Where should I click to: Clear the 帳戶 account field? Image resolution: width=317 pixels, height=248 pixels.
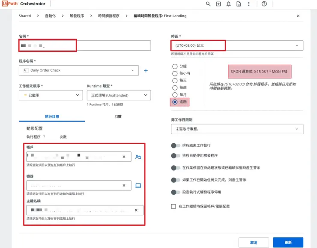coord(124,157)
